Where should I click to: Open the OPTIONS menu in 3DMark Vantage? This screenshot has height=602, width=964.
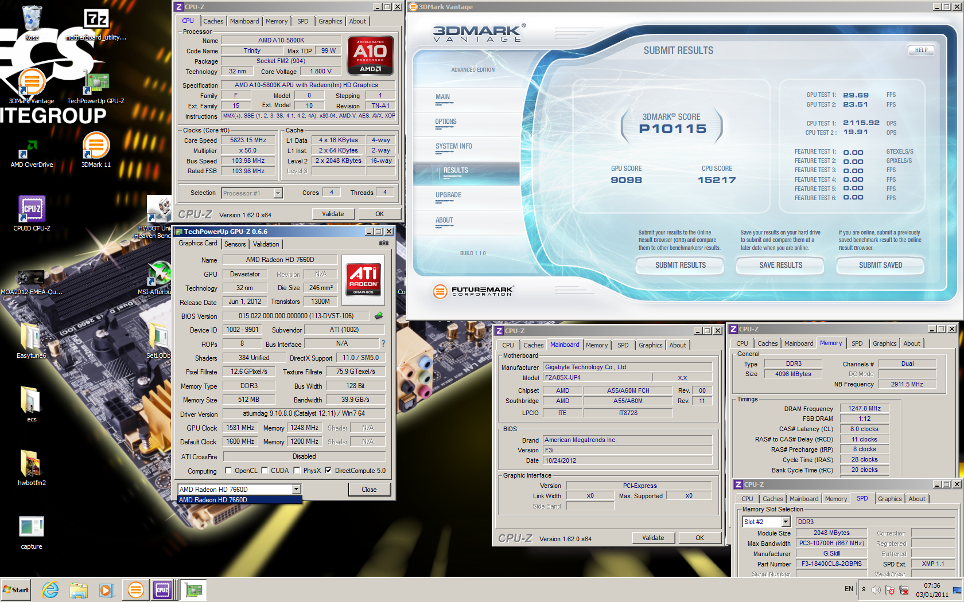446,122
